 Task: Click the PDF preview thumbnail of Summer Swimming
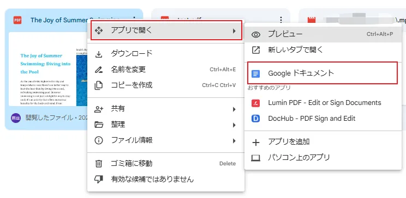[49, 69]
